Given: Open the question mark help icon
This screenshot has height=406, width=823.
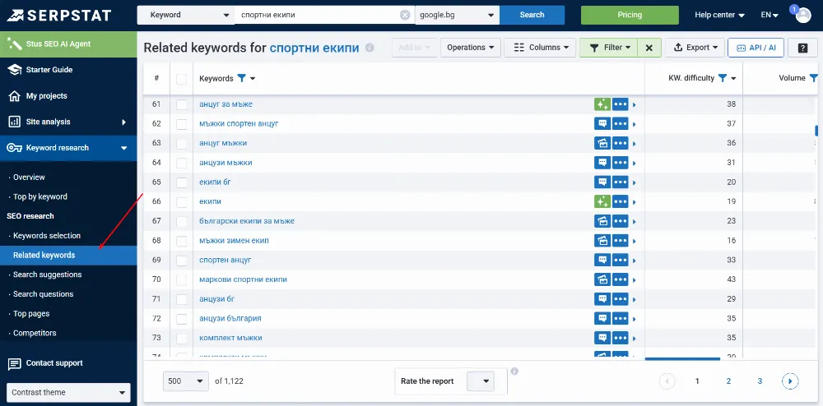Looking at the screenshot, I should pyautogui.click(x=802, y=48).
